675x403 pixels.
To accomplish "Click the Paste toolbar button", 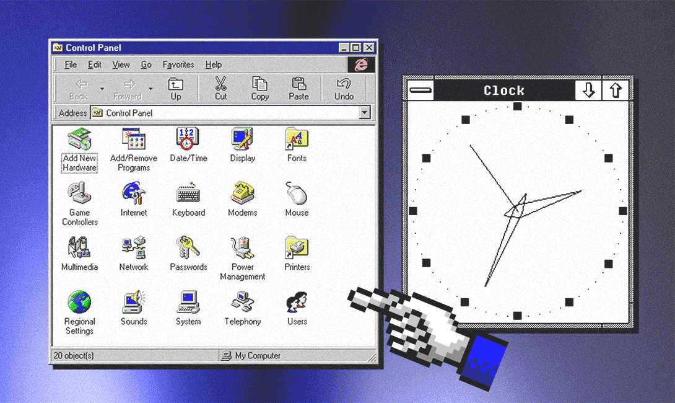I will (x=298, y=89).
